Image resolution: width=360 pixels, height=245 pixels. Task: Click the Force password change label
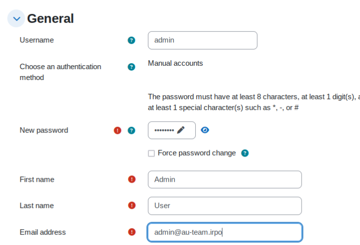[x=196, y=153]
